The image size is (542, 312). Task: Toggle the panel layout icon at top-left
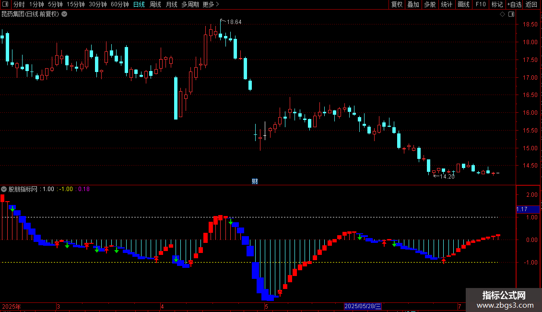click(5, 4)
